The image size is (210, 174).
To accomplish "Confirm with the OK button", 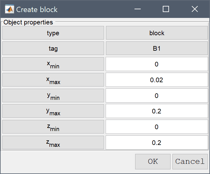I will click(x=153, y=161).
